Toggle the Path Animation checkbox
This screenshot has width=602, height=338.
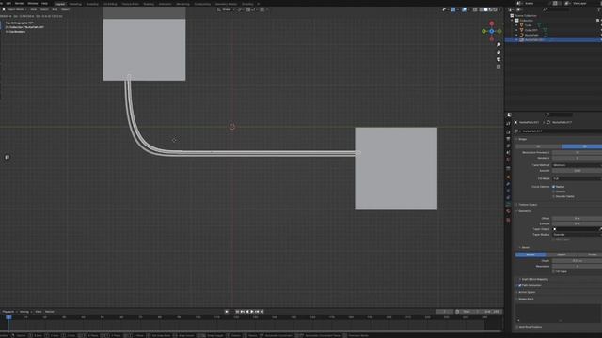[x=520, y=285]
